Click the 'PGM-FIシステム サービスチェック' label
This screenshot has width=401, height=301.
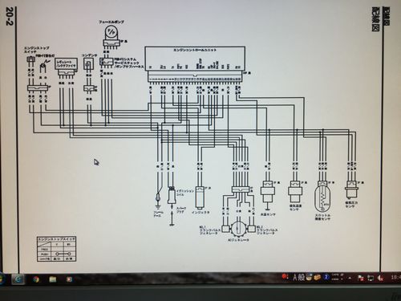tap(127, 60)
